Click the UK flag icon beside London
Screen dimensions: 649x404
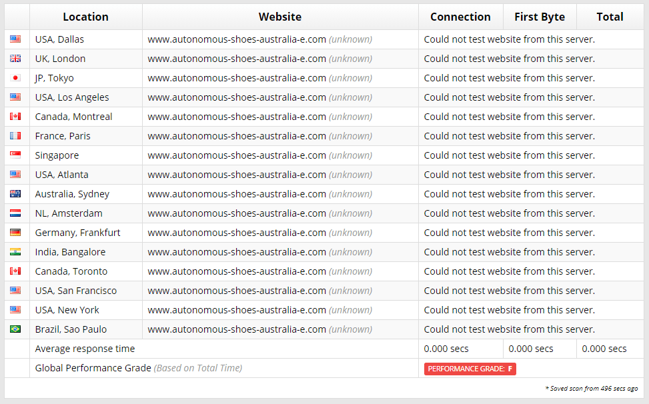15,59
